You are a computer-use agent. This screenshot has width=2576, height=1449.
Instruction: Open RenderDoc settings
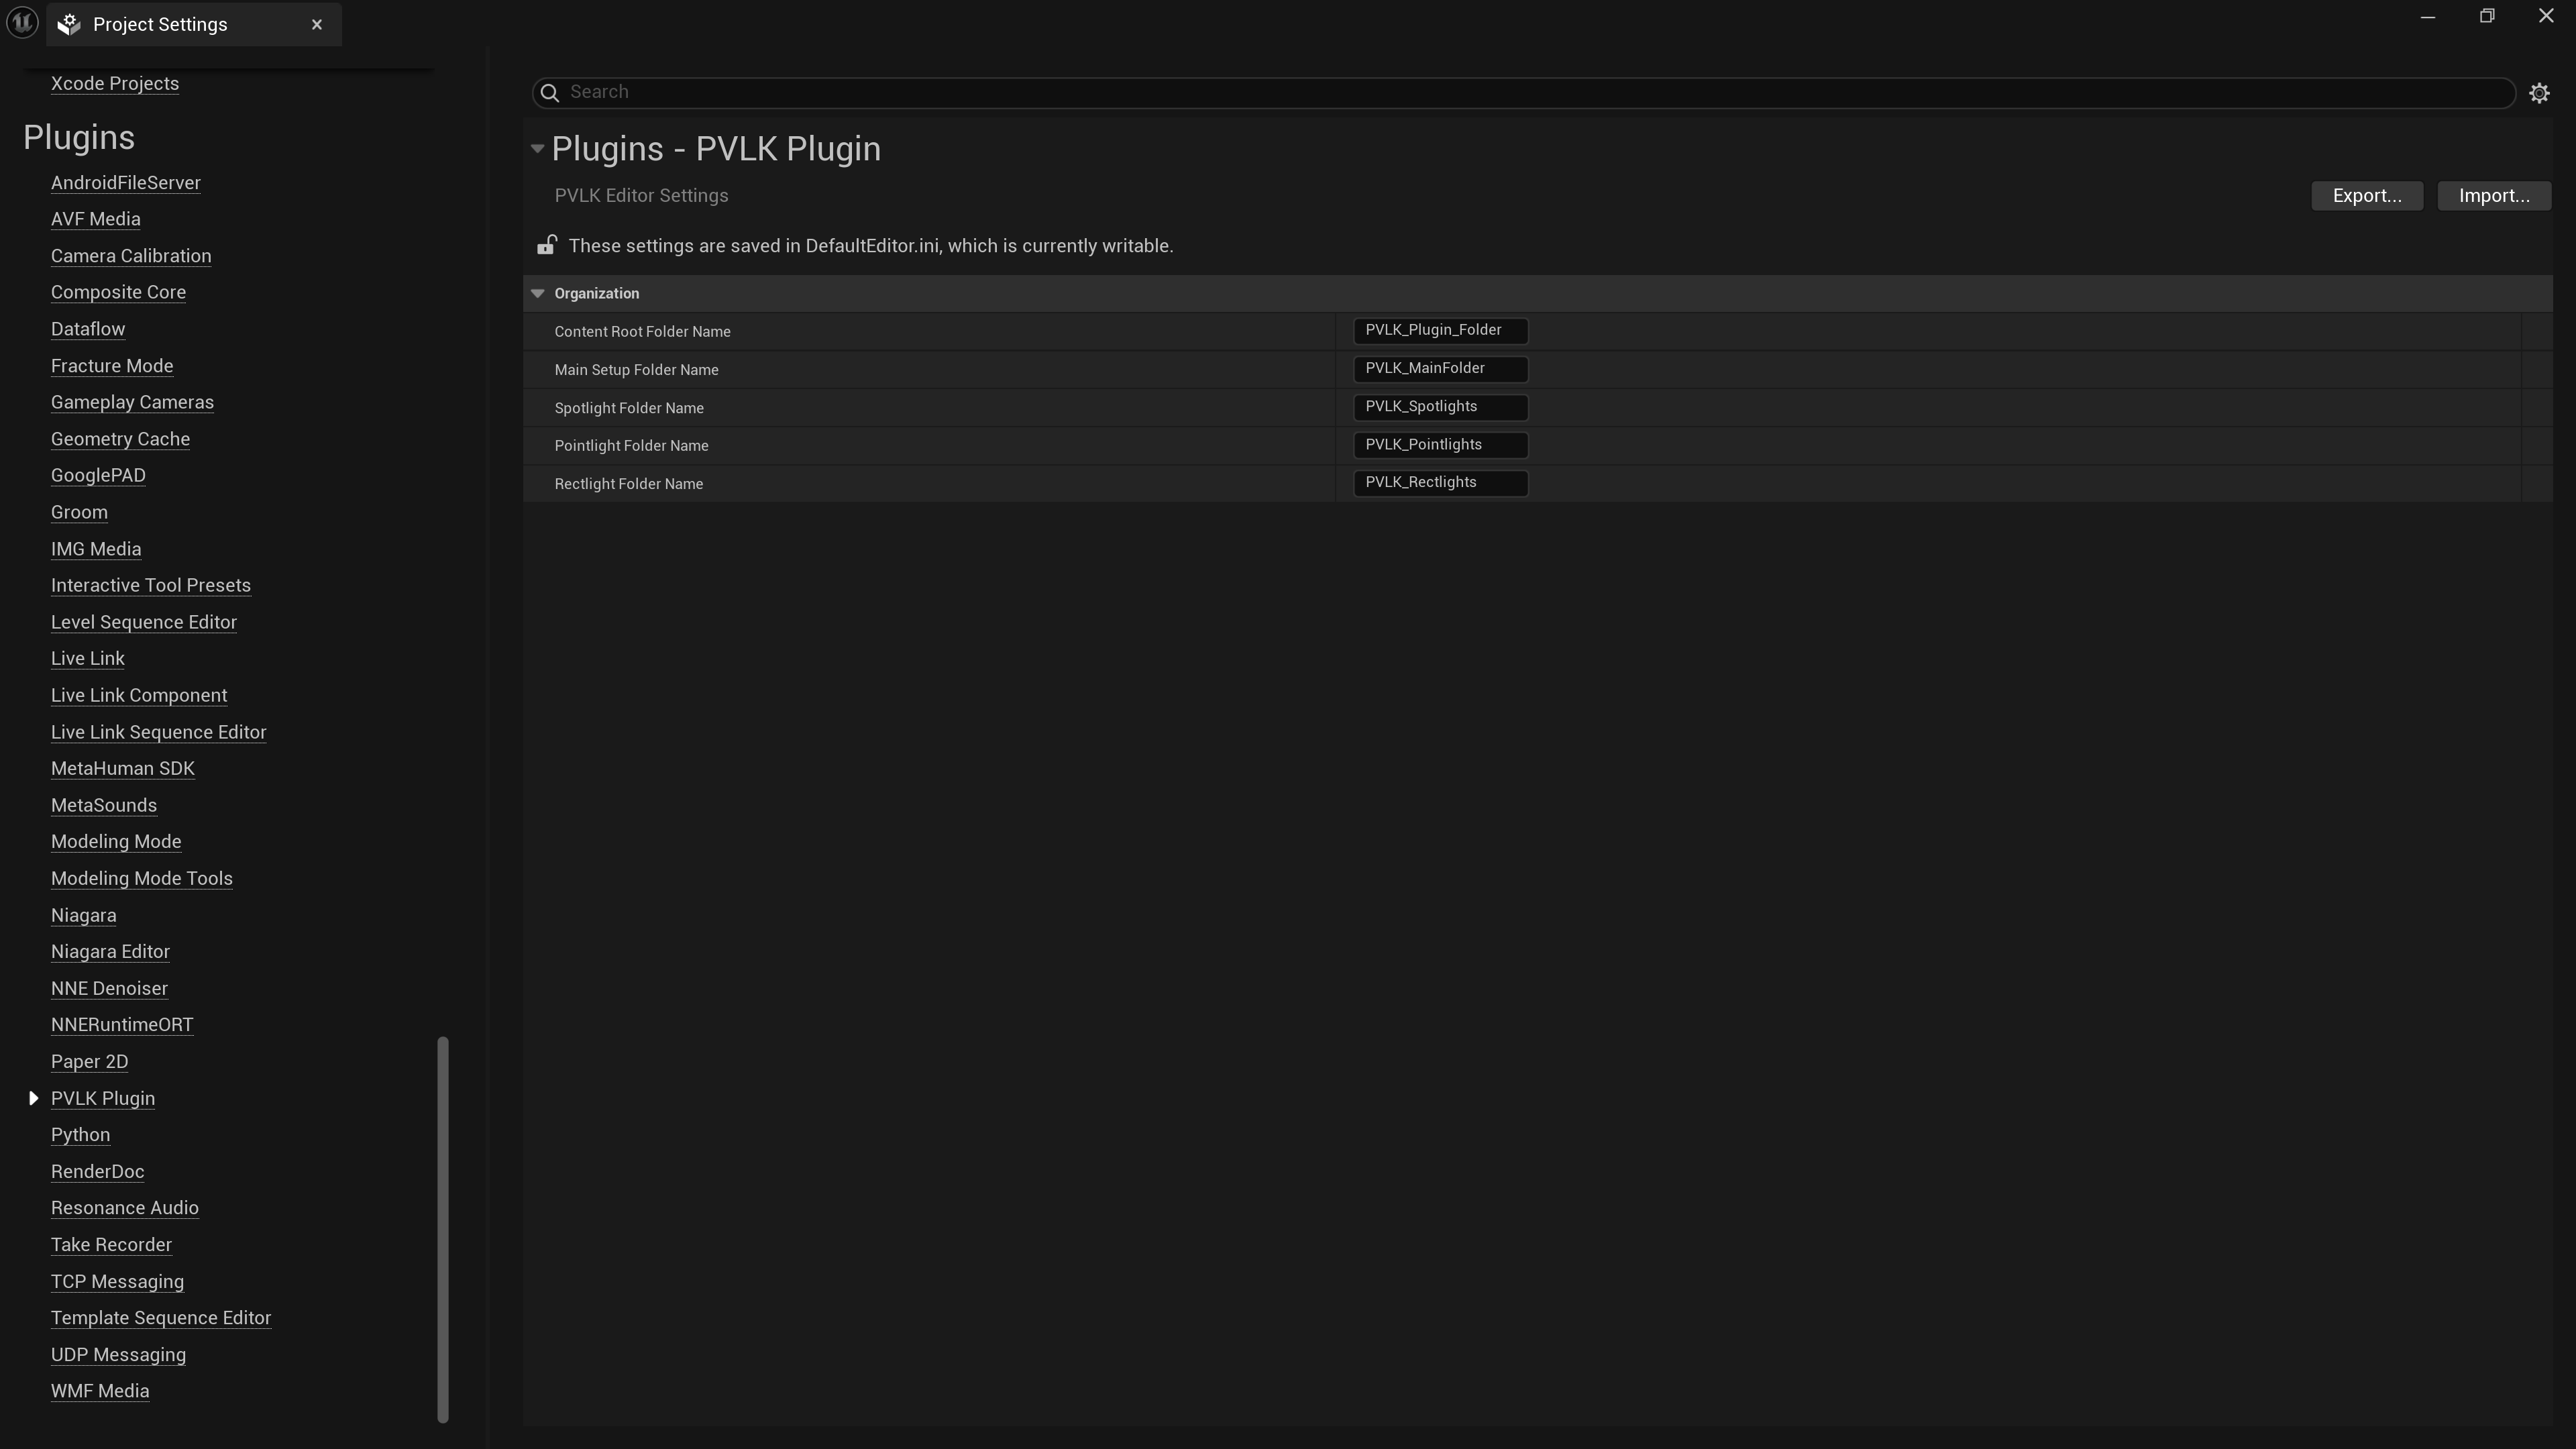[97, 1171]
